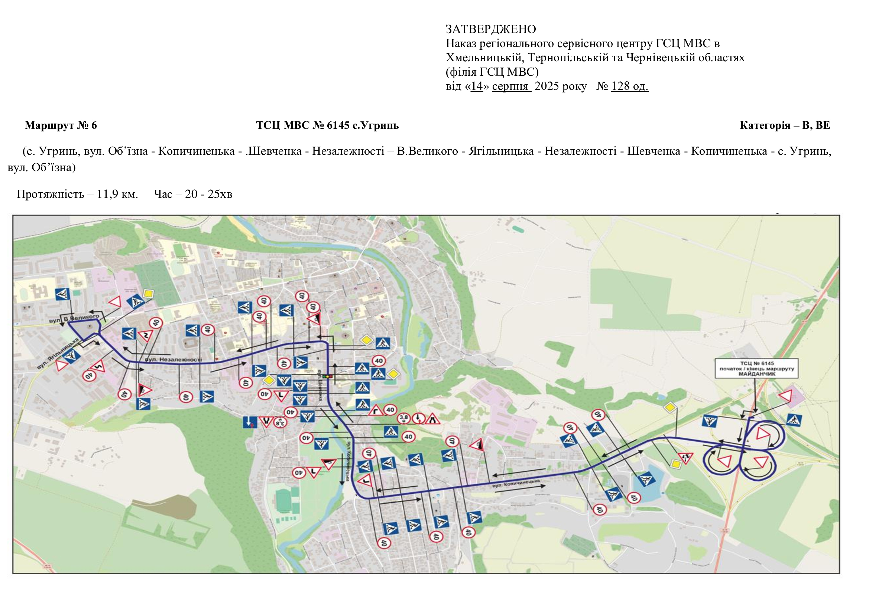
Task: Click the вул. Незалежності street label
Action: (x=174, y=360)
